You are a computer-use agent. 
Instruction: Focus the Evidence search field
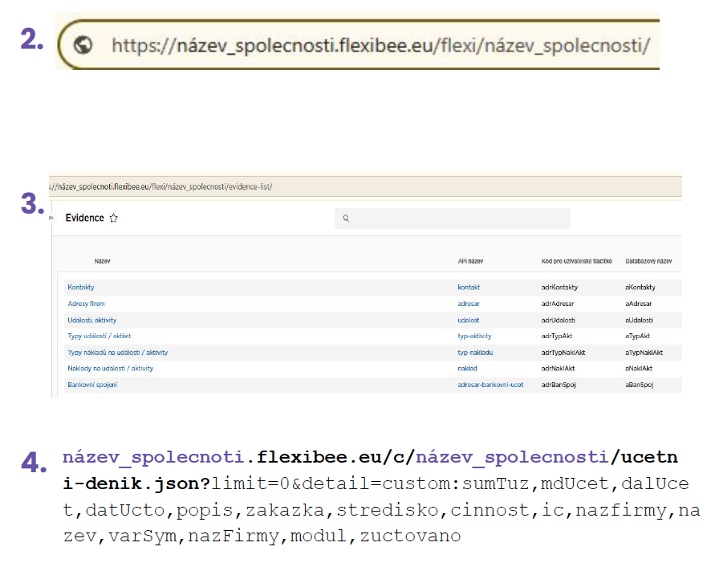pos(452,218)
